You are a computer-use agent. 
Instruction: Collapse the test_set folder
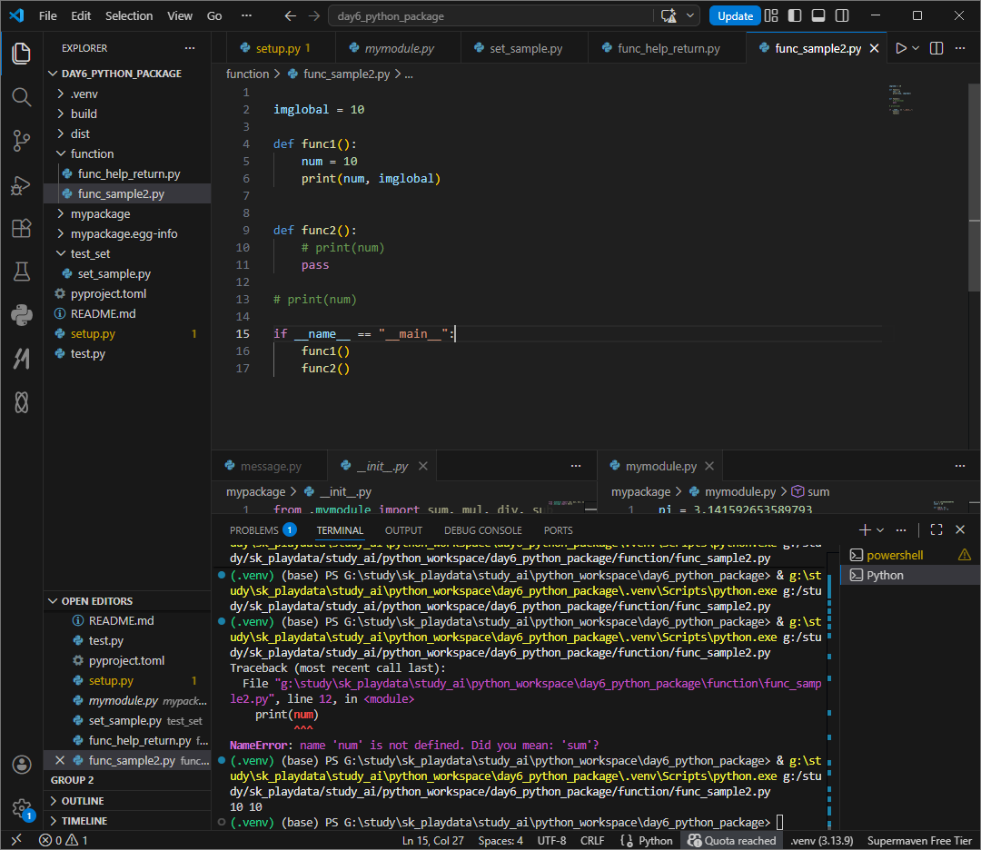[x=127, y=254]
